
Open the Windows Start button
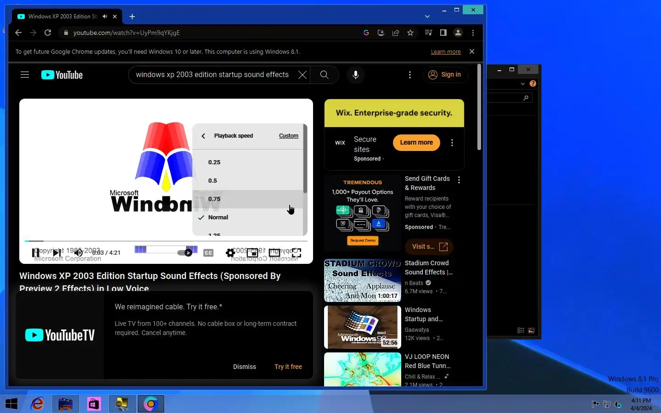[11, 404]
